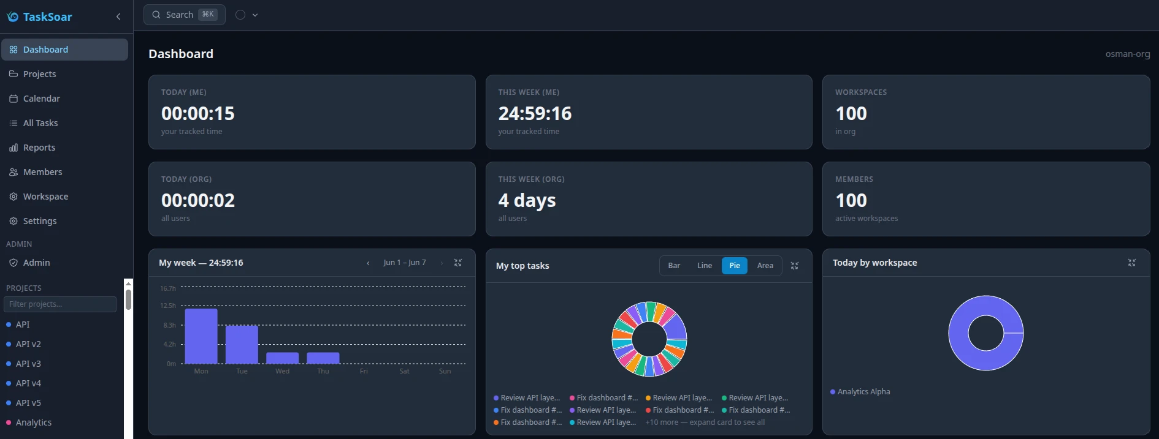Open Settings from the sidebar
The height and width of the screenshot is (439, 1159).
point(64,221)
